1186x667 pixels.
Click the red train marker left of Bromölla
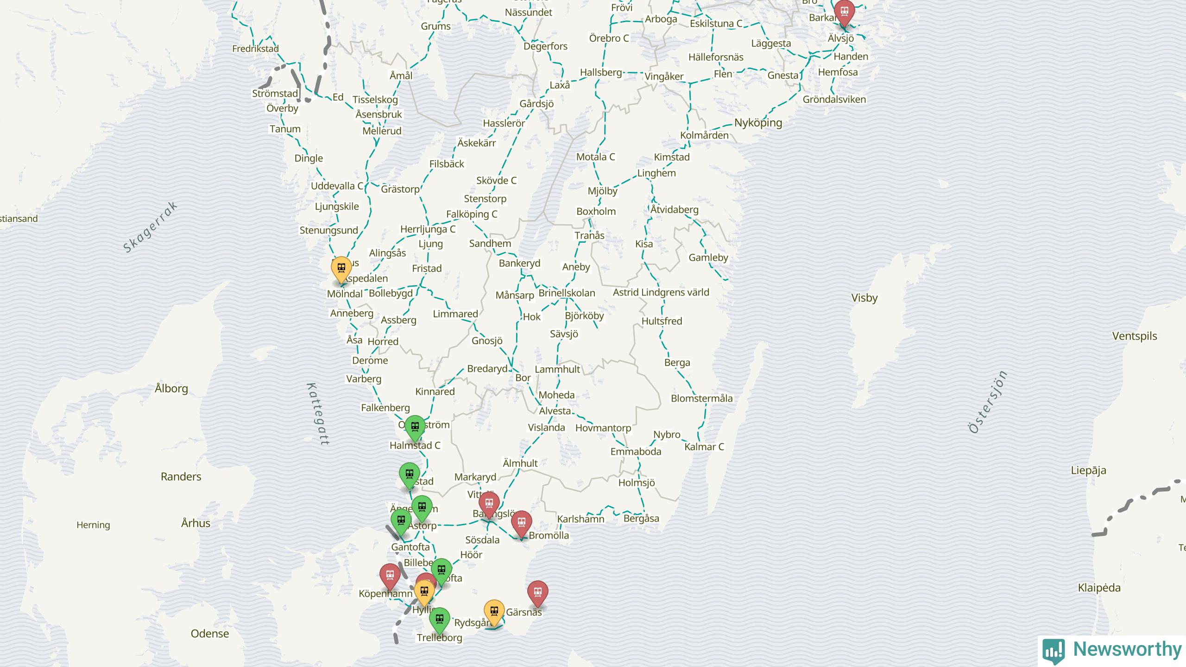(522, 522)
